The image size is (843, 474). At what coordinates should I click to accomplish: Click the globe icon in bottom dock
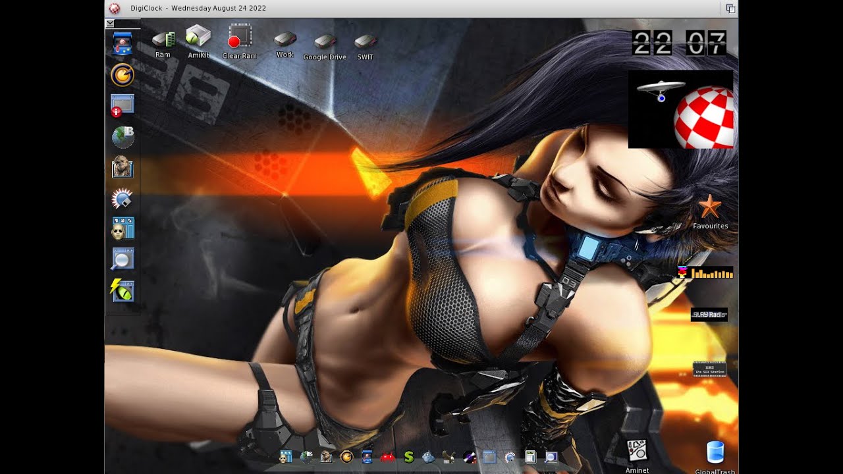306,457
